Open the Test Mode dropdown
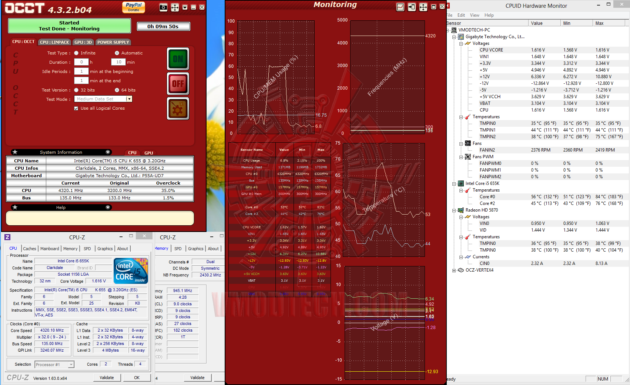Screen dimensions: 630x385 (x=129, y=99)
